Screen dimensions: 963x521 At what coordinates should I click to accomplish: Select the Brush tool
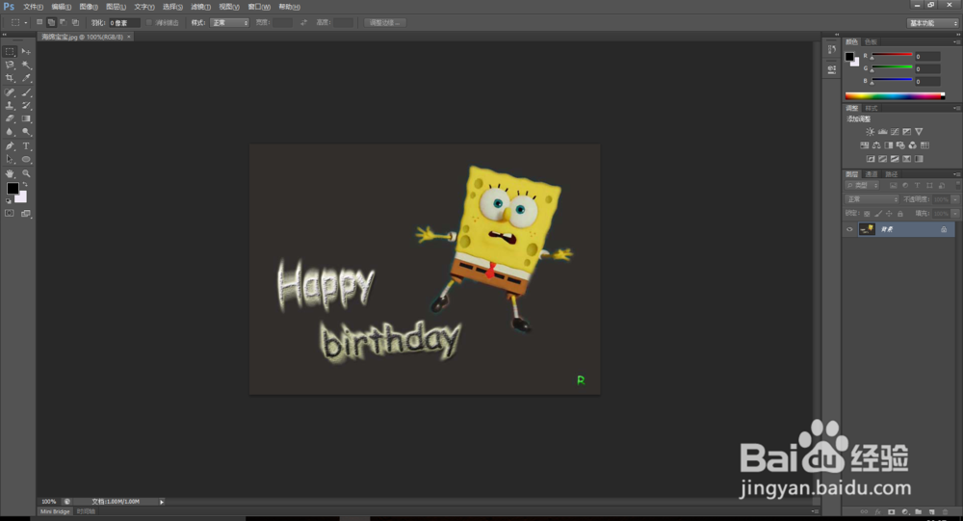point(26,92)
